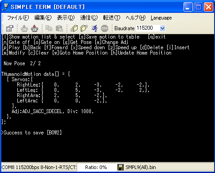Click '[h]Update Home Position' text

coord(141,53)
